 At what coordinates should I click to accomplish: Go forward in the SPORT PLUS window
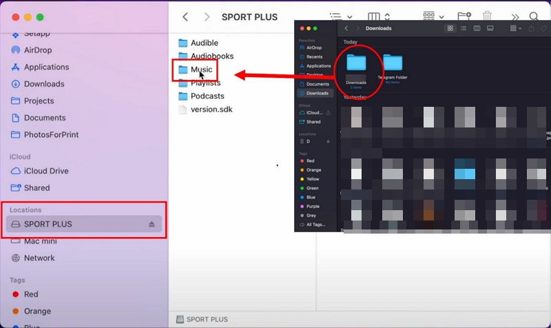click(207, 17)
